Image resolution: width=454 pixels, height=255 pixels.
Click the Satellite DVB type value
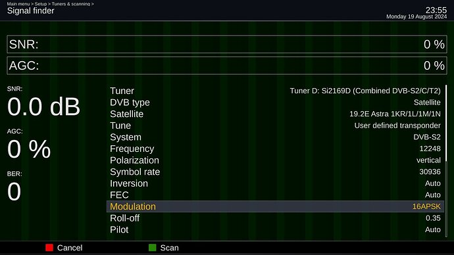pyautogui.click(x=427, y=103)
